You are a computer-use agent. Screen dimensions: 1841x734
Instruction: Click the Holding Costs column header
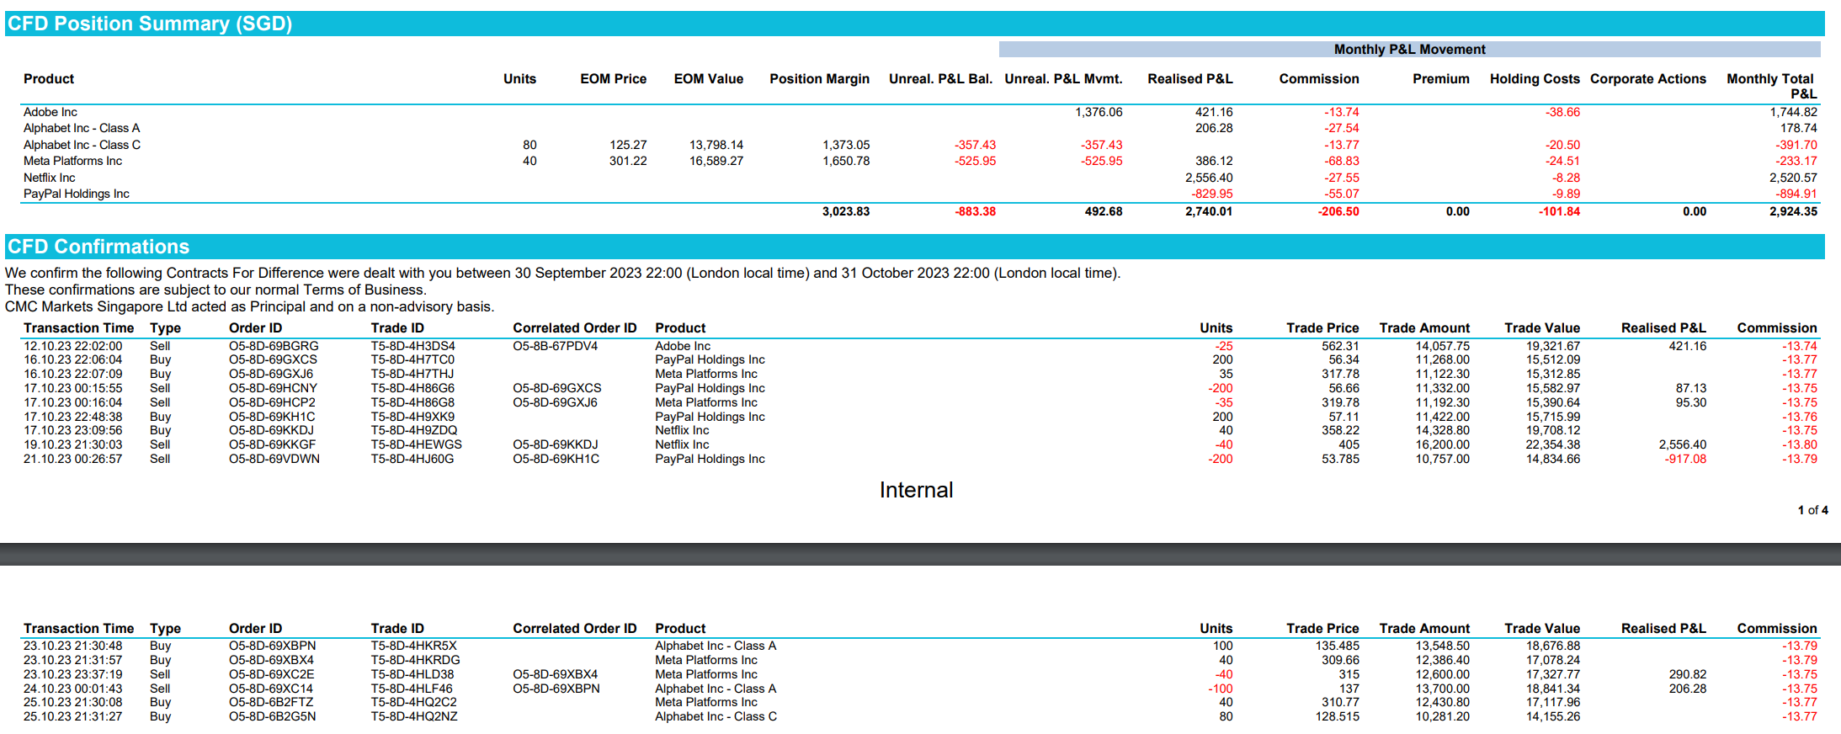[1535, 79]
